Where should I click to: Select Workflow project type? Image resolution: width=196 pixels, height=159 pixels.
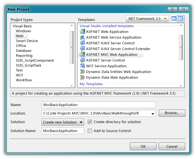pyautogui.click(x=24, y=80)
